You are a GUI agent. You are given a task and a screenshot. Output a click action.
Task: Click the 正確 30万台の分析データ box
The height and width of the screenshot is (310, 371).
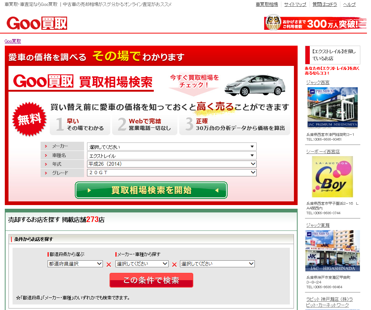click(235, 124)
